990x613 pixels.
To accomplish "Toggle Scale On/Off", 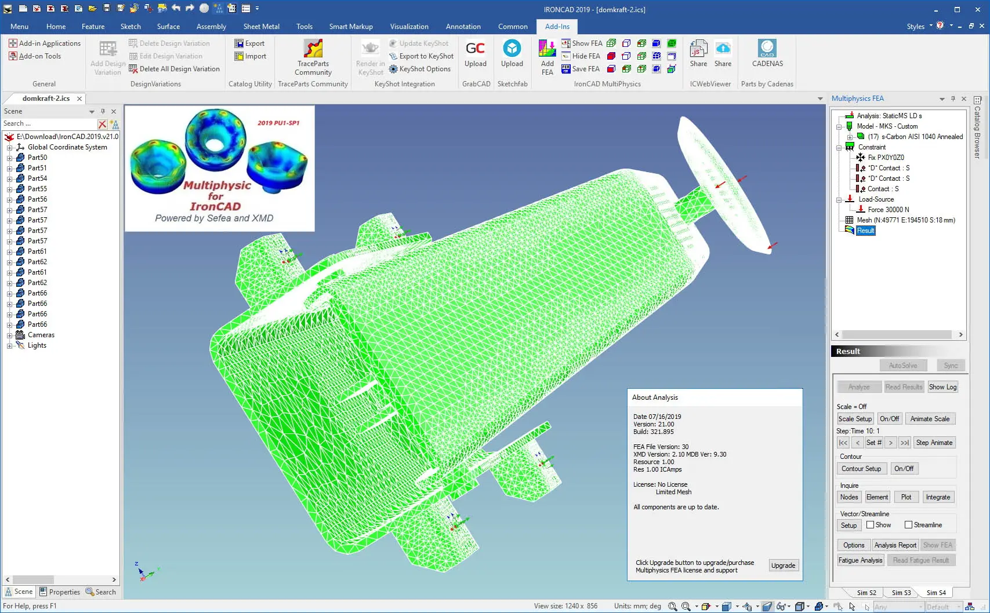I will point(889,419).
